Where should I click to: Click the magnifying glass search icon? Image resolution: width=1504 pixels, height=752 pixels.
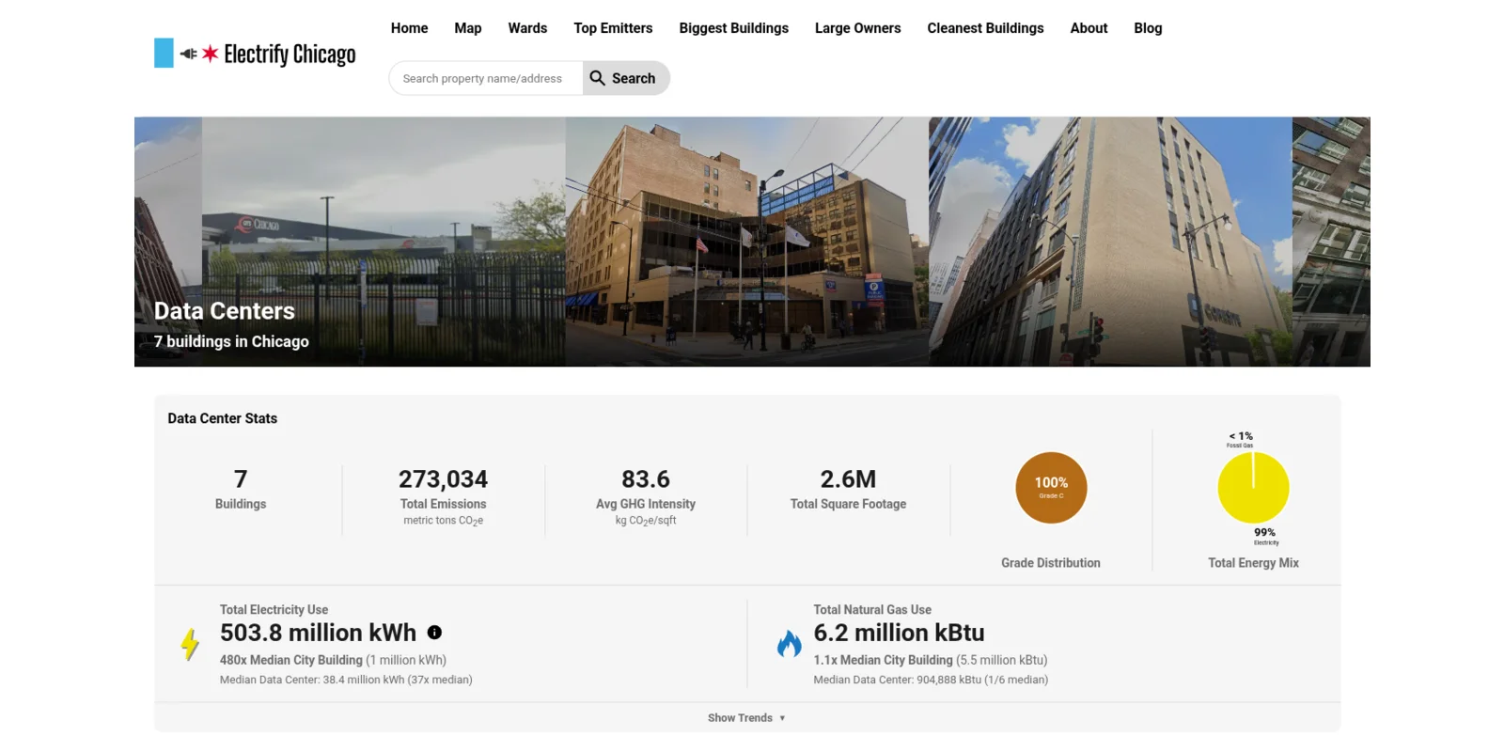597,78
